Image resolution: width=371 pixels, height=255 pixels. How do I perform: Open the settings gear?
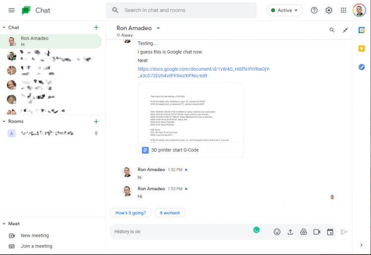pos(329,10)
